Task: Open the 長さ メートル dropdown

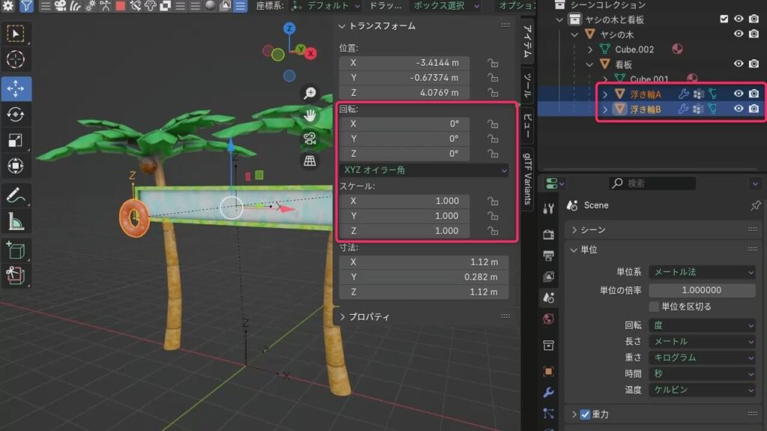Action: [x=703, y=341]
